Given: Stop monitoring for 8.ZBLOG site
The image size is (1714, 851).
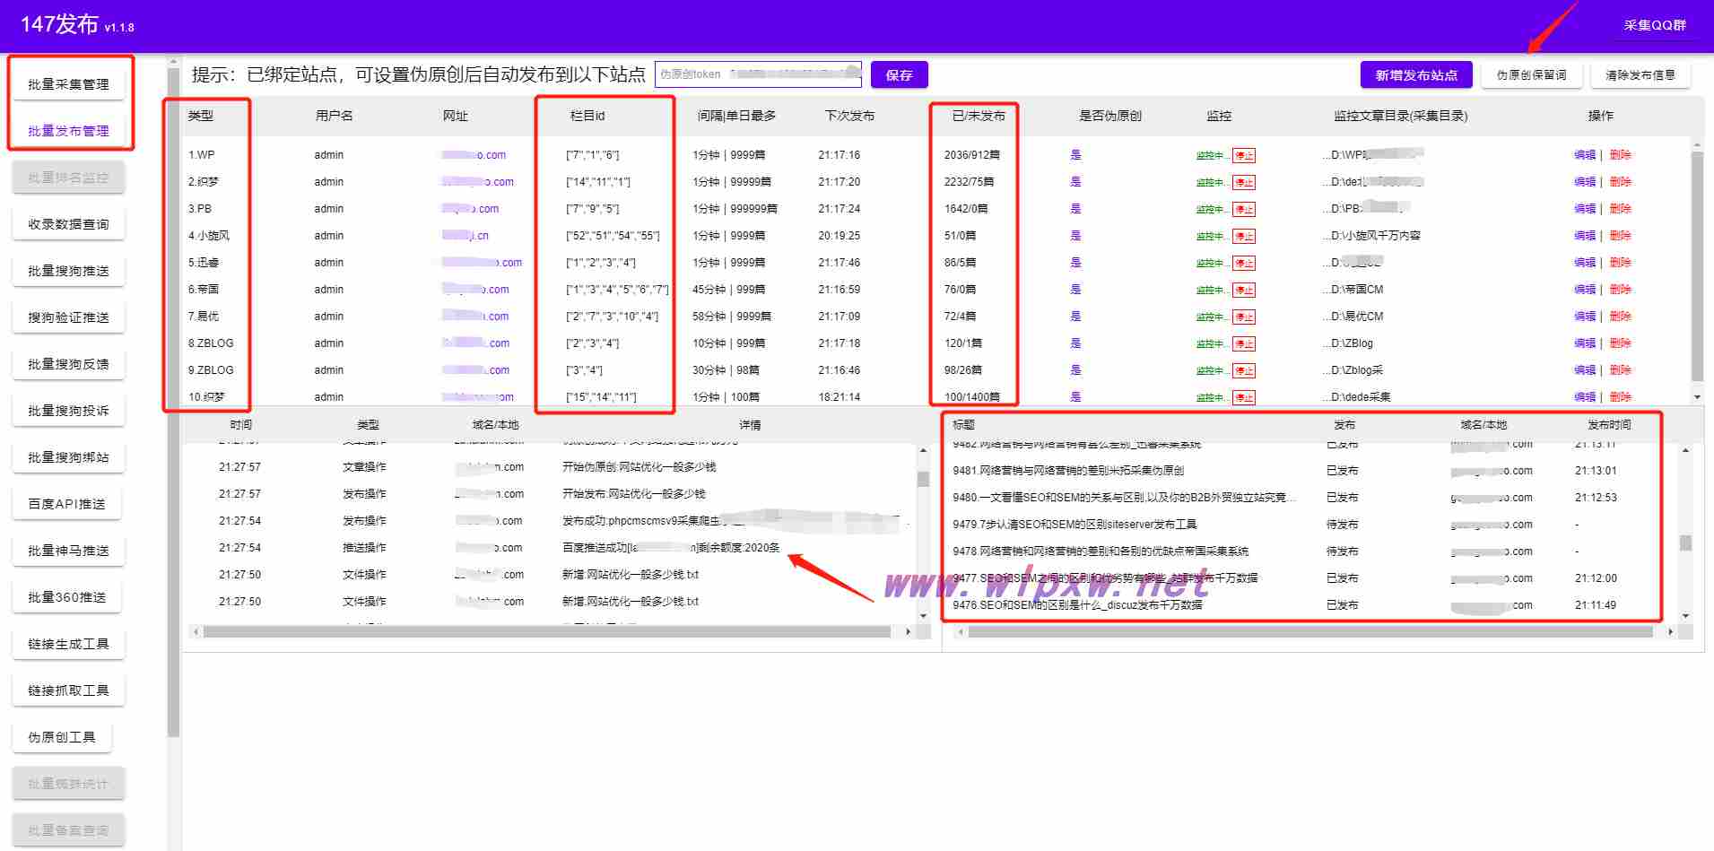Looking at the screenshot, I should 1243,343.
